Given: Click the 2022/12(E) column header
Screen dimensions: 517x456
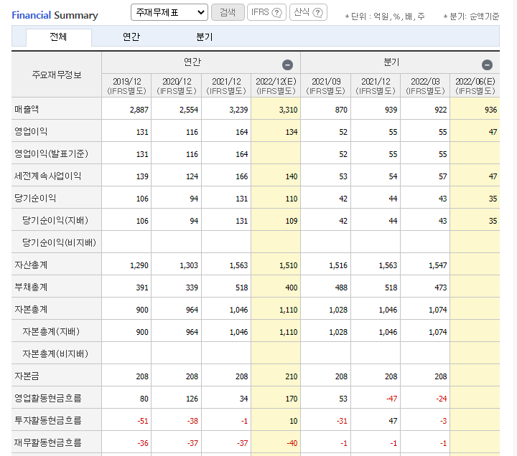Looking at the screenshot, I should [x=276, y=85].
